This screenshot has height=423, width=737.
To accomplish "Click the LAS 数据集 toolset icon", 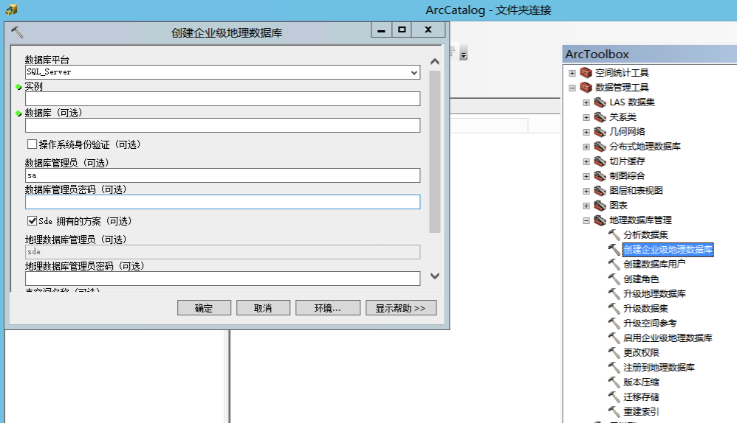I will [x=600, y=102].
